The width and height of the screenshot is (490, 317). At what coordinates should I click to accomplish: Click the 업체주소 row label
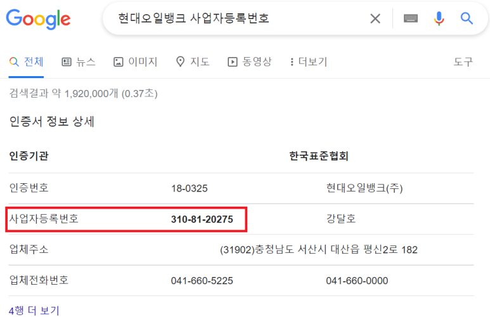(x=29, y=249)
